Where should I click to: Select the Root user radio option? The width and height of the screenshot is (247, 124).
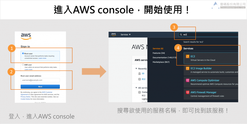(23, 54)
